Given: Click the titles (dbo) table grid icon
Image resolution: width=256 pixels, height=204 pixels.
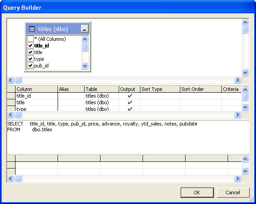Looking at the screenshot, I should (32, 29).
